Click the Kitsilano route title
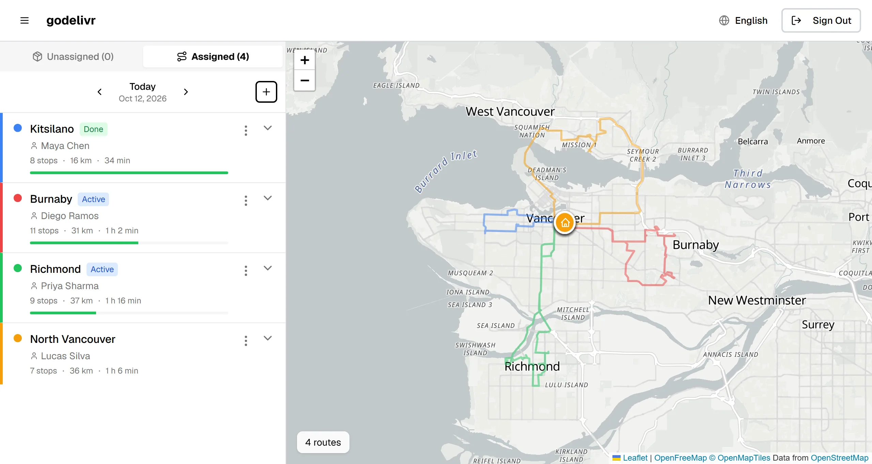 coord(52,129)
